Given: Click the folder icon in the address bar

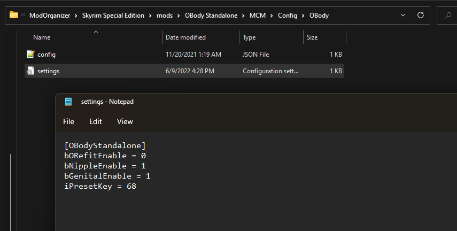Looking at the screenshot, I should click(x=14, y=15).
